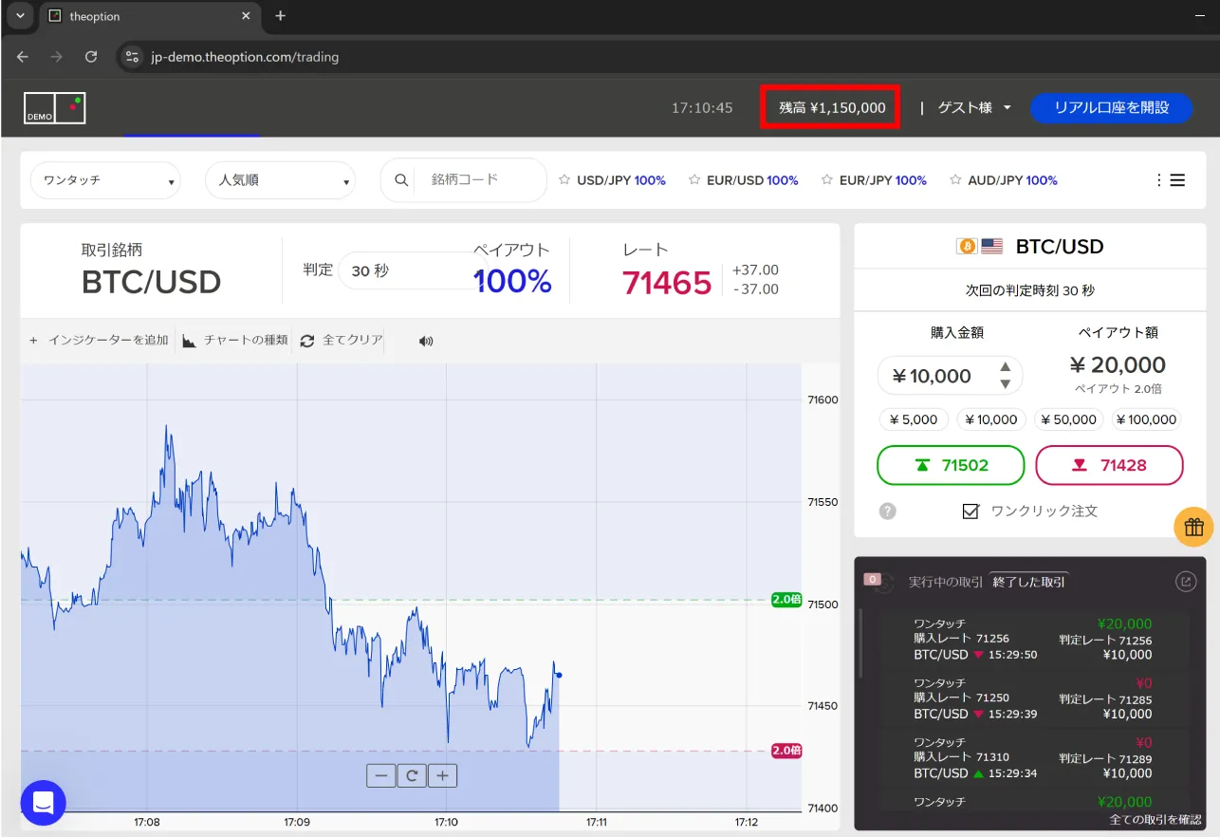
Task: Click the rate value 71465
Action: (x=667, y=283)
